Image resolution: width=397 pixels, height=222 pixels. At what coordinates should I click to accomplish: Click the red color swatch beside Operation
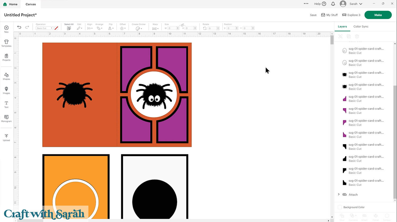tap(56, 28)
